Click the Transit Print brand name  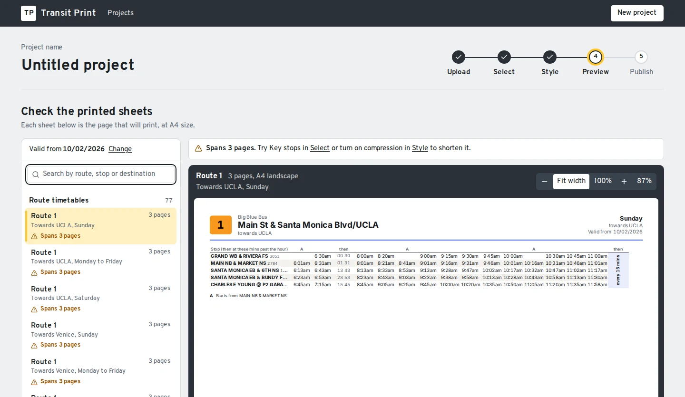(68, 13)
